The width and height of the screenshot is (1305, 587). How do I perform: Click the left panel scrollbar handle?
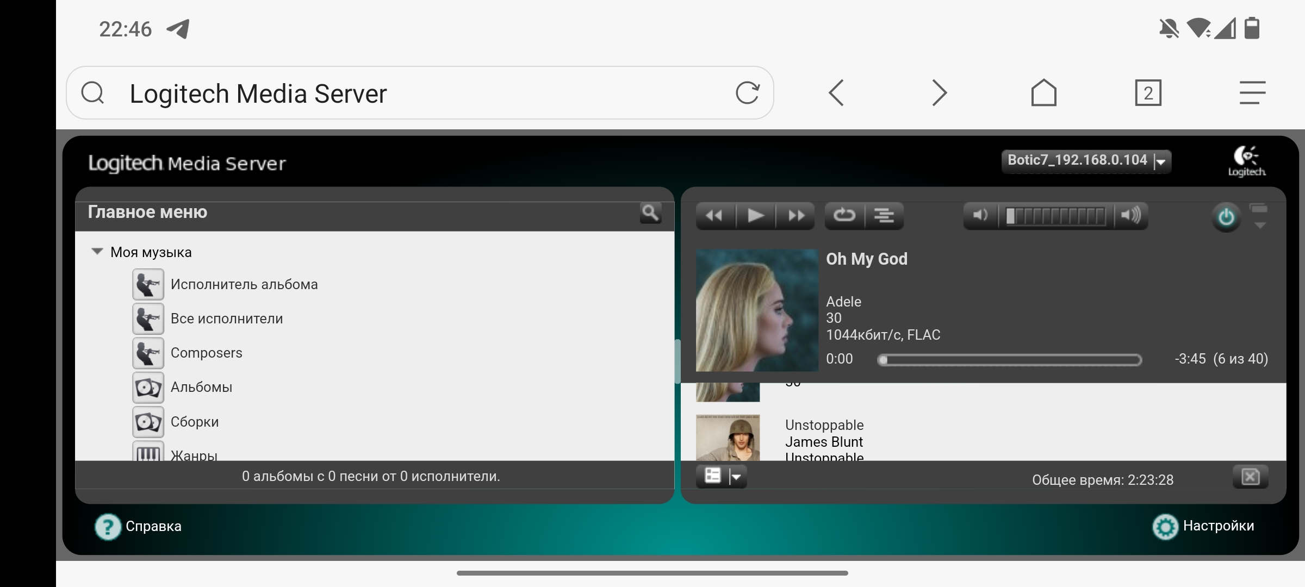677,361
